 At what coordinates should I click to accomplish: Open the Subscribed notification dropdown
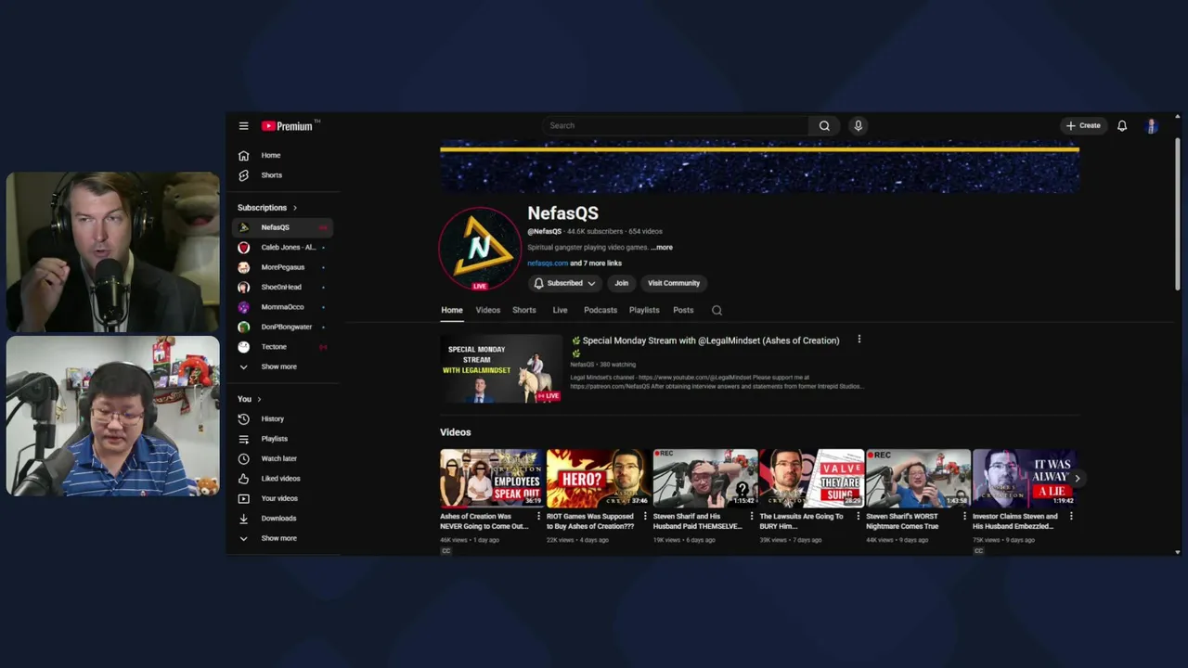point(564,283)
